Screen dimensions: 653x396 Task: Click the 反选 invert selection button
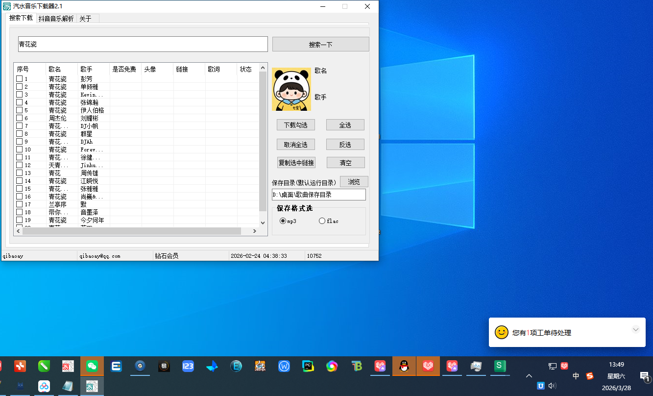pyautogui.click(x=345, y=145)
